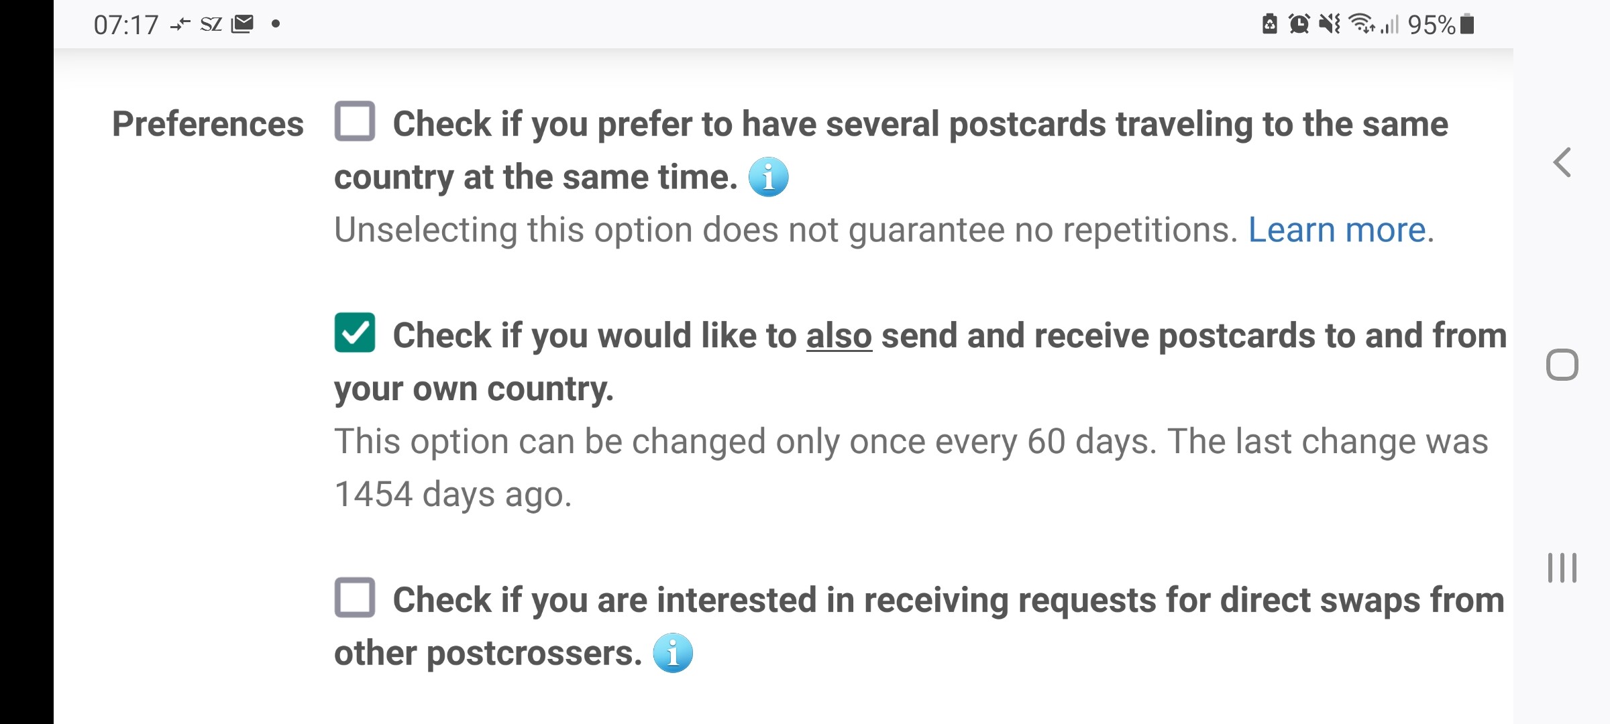This screenshot has height=724, width=1610.
Task: Open the recent apps button
Action: (1562, 568)
